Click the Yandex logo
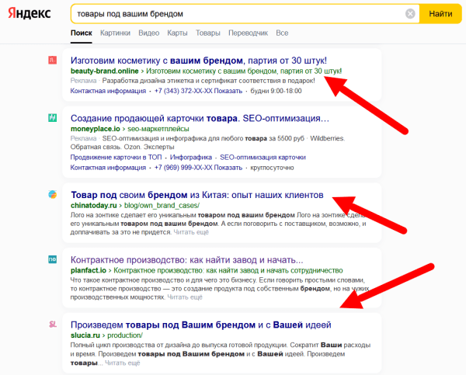The image size is (466, 375). [30, 14]
